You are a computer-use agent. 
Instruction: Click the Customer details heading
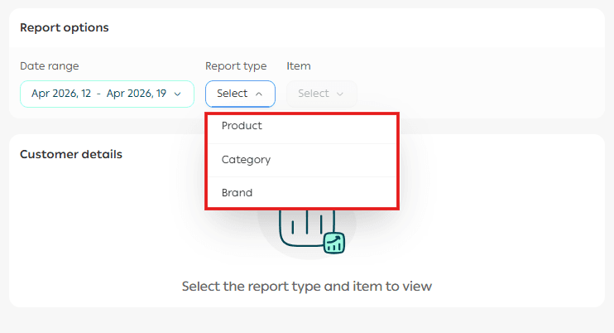[70, 154]
